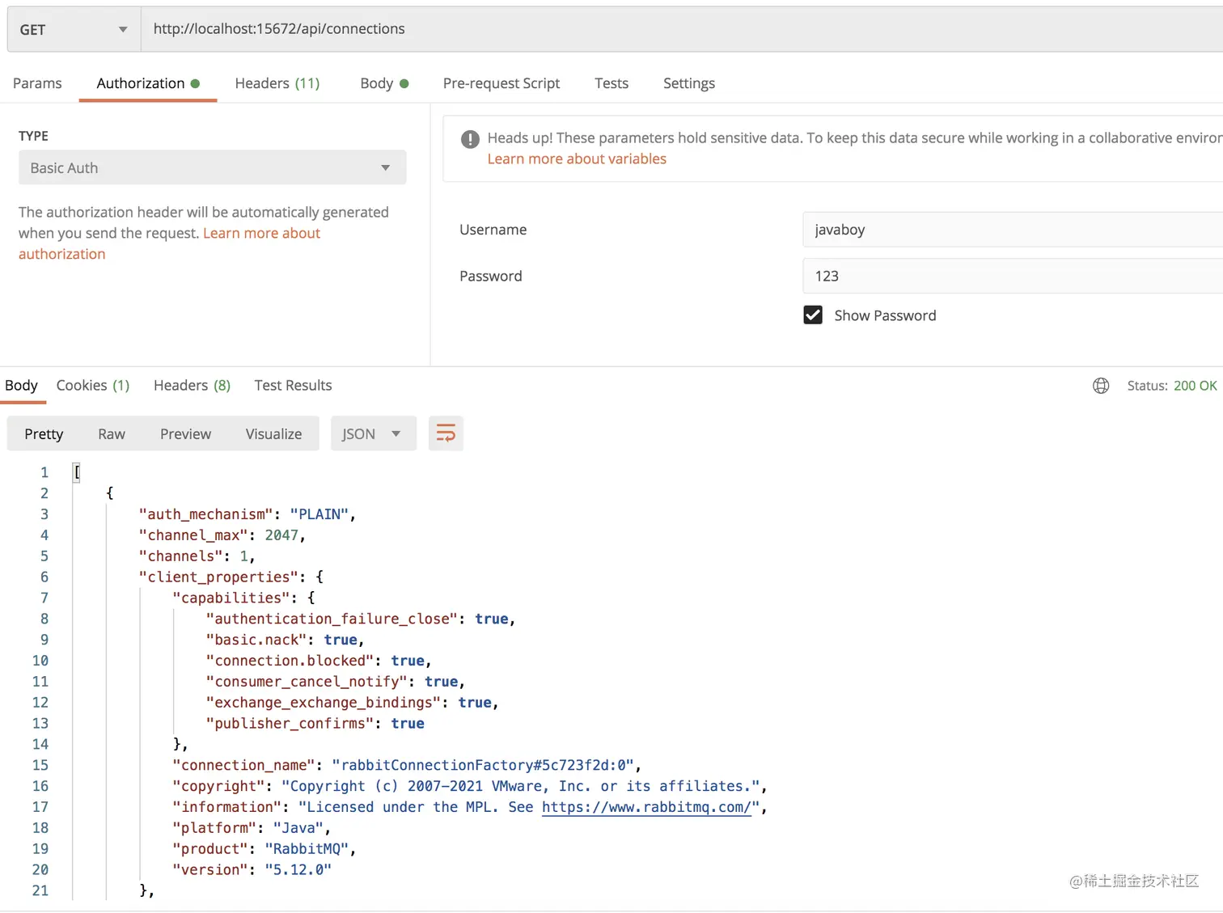
Task: Click the TYPE label in Authorization panel
Action: pyautogui.click(x=33, y=136)
